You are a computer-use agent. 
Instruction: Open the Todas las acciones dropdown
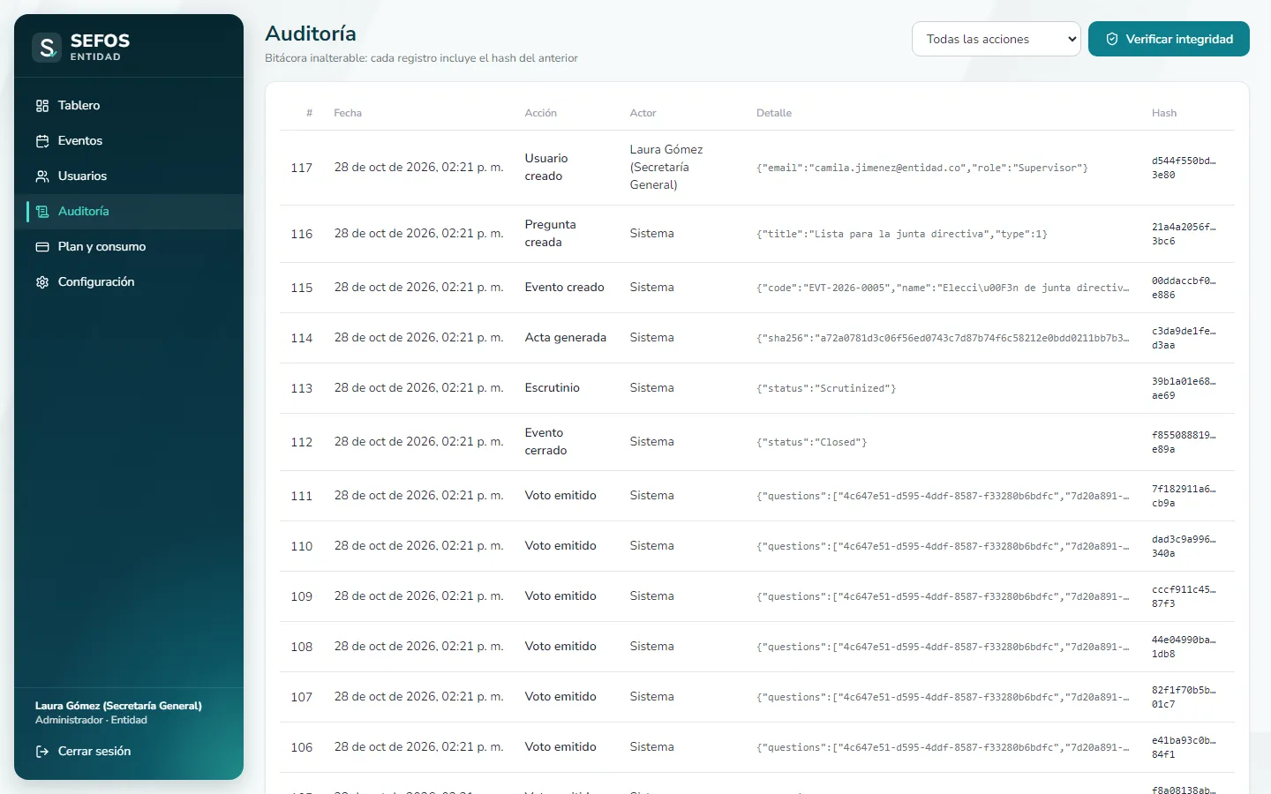pos(996,39)
